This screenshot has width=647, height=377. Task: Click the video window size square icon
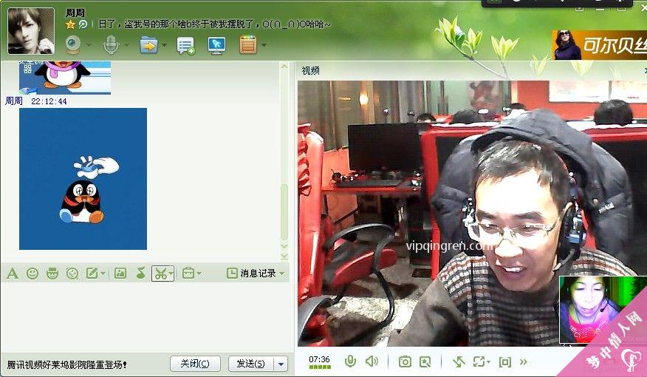click(504, 362)
